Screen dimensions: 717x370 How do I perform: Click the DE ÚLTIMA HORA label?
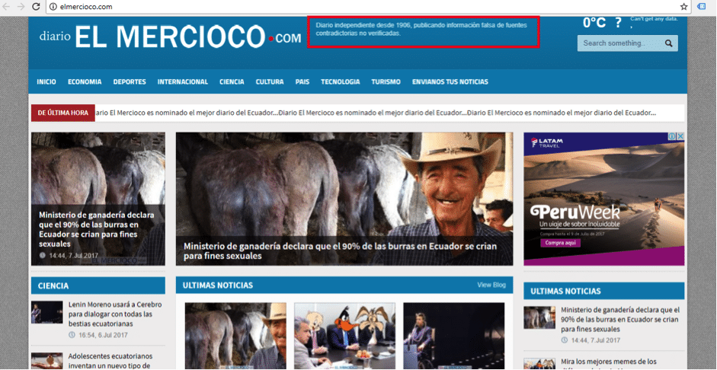(62, 113)
